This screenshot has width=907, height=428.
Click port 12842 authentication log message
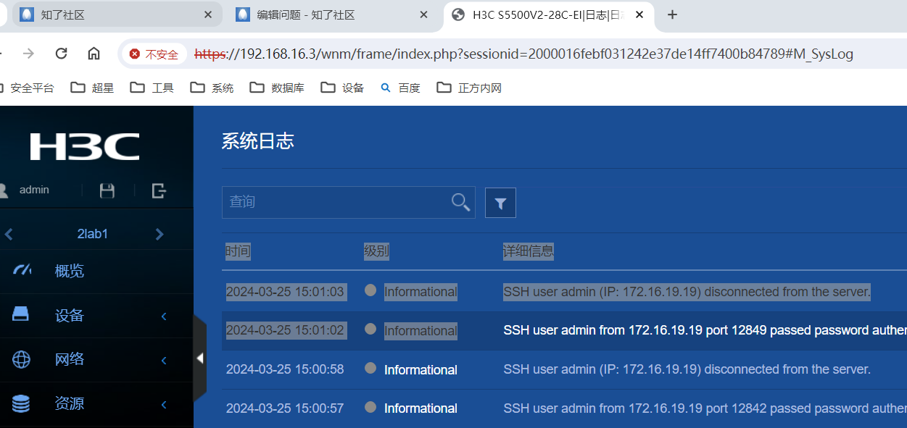point(705,408)
